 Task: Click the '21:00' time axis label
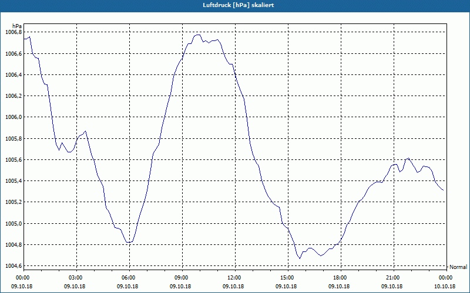click(392, 277)
